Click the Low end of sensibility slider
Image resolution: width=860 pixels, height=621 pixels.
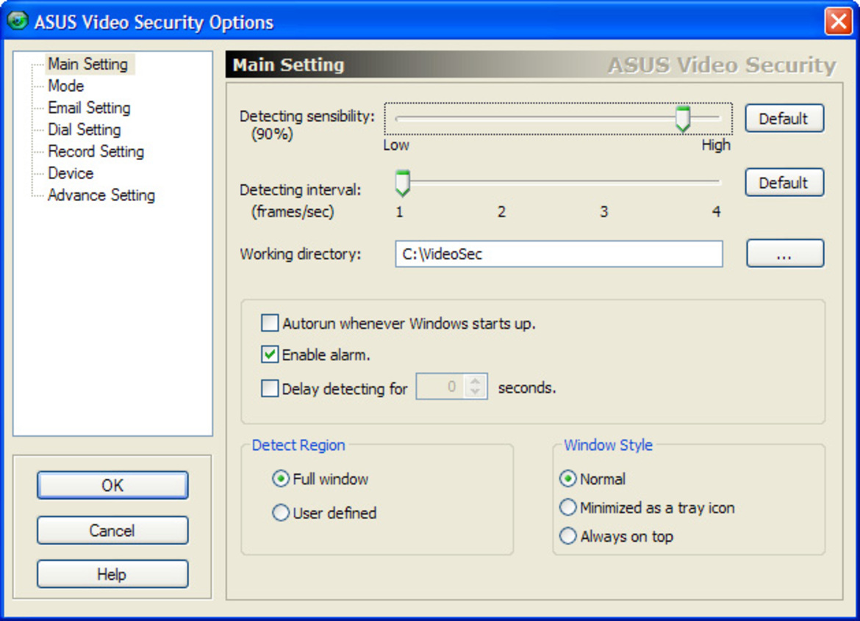[396, 145]
